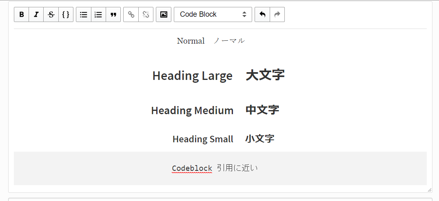Image resolution: width=439 pixels, height=201 pixels.
Task: Apply blockquote formatting
Action: point(113,15)
